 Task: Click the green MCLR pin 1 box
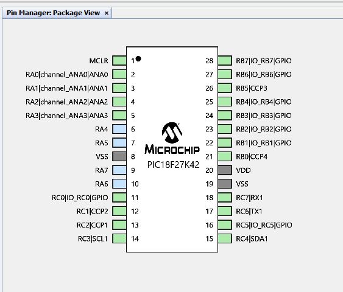pos(119,61)
